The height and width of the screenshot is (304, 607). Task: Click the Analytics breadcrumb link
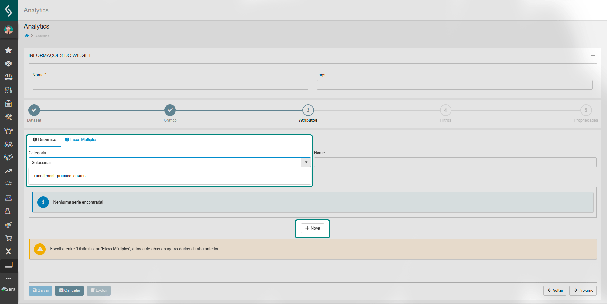pos(43,36)
